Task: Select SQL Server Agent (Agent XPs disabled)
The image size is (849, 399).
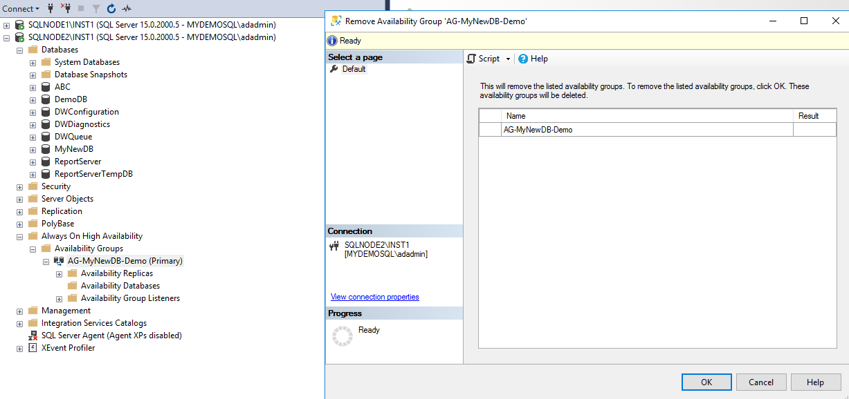Action: tap(111, 335)
